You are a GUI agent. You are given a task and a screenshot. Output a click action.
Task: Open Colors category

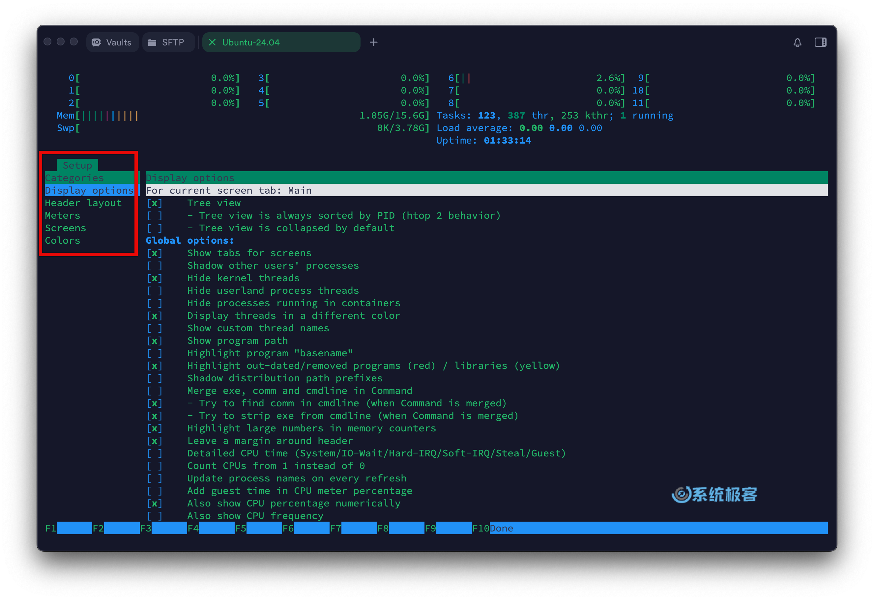(x=63, y=240)
